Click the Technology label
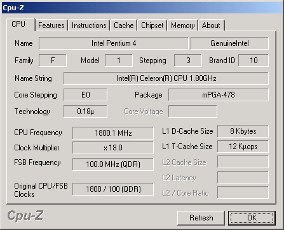284x230 pixels. (x=32, y=111)
